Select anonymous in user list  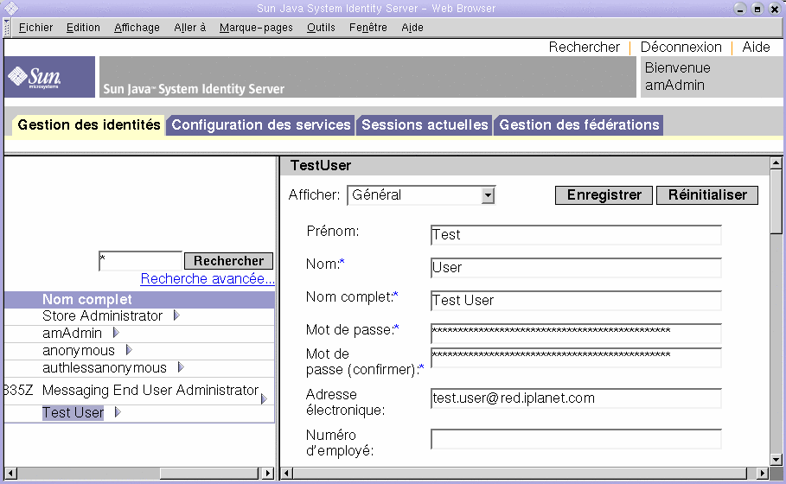[79, 350]
